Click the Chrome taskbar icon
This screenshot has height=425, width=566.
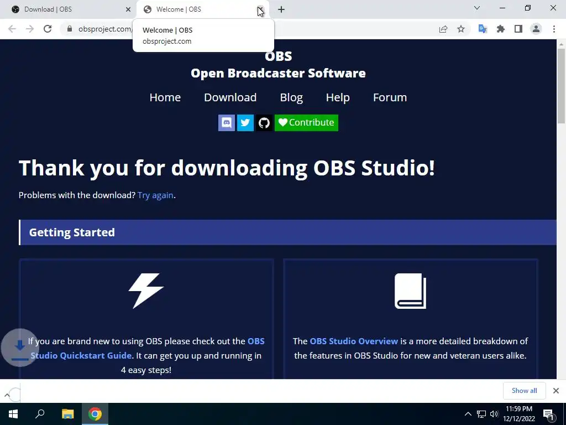point(95,414)
